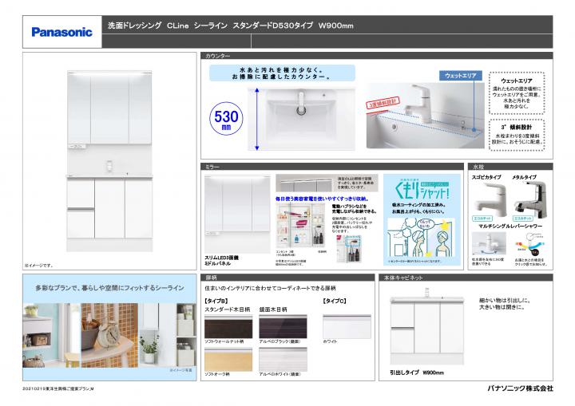
Task: Click the dotted 3° 傾斜設計 description box
Action: pyautogui.click(x=517, y=135)
